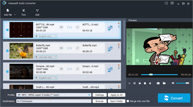Click source name Scott L... HD.mp4
The height and width of the screenshot is (107, 193).
(45, 87)
